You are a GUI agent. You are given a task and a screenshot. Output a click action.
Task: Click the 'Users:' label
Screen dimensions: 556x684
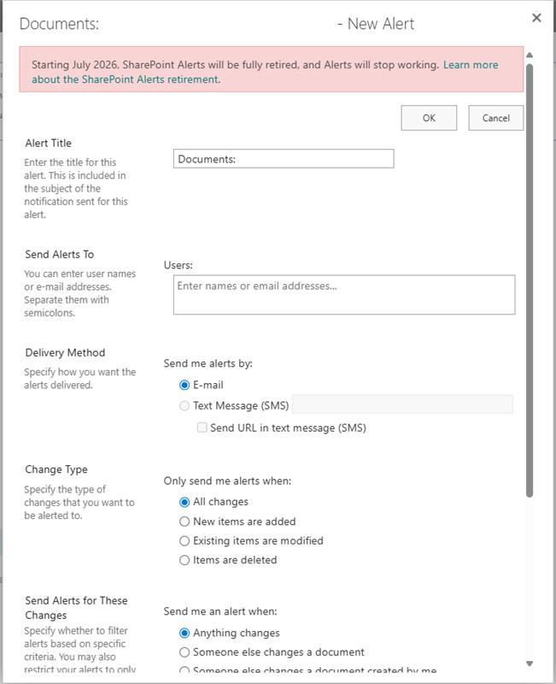pyautogui.click(x=178, y=265)
